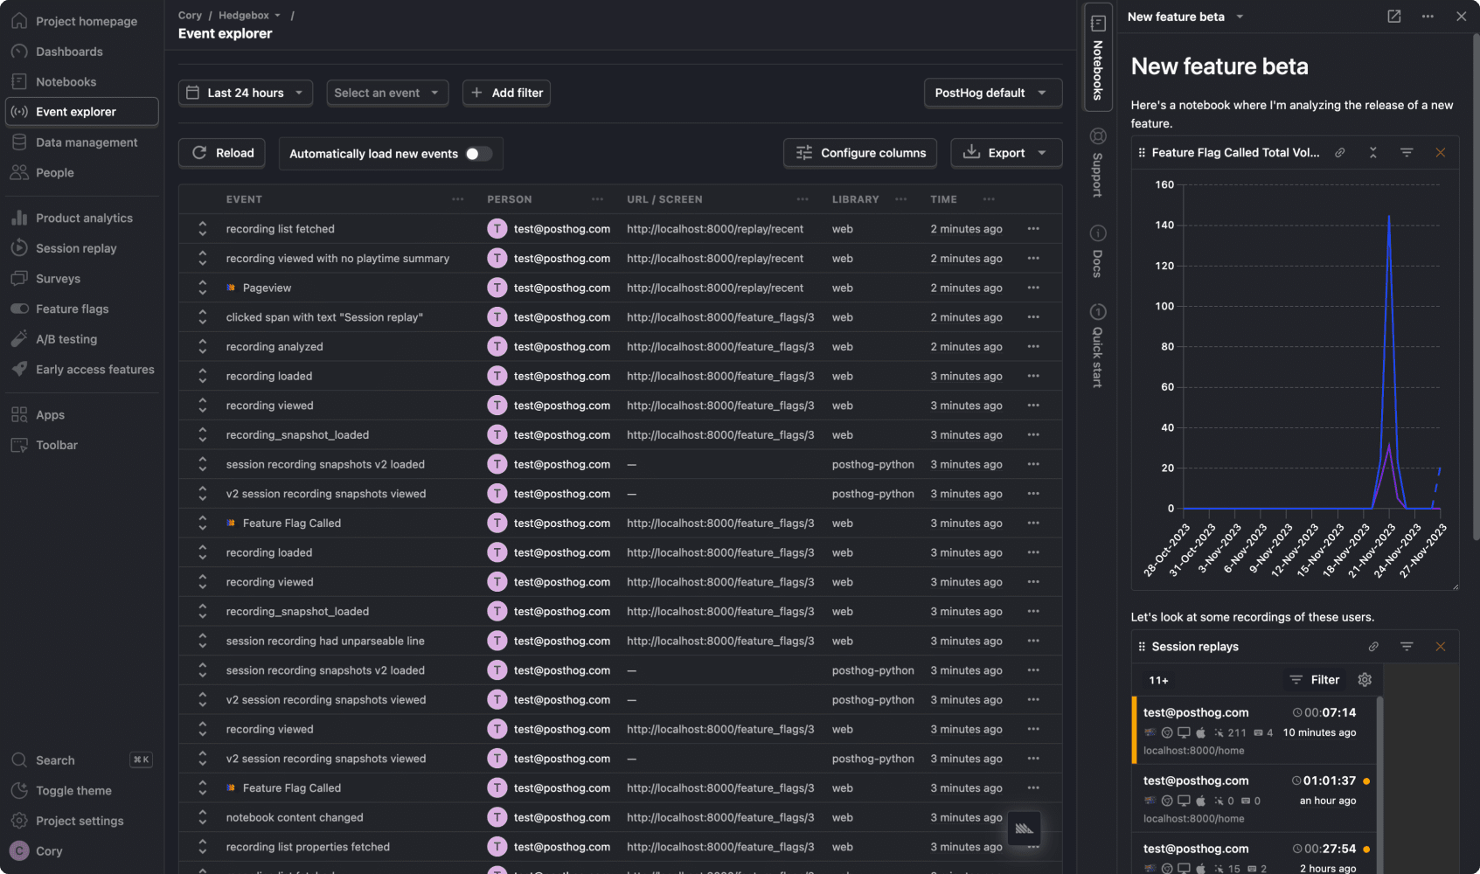This screenshot has height=874, width=1480.
Task: Collapse the Feature Flag Called insight
Action: point(1373,152)
